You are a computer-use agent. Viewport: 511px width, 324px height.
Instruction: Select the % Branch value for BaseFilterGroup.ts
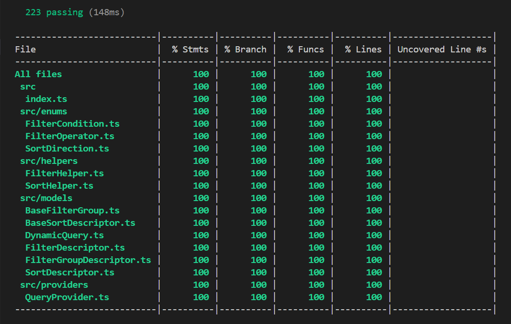259,210
